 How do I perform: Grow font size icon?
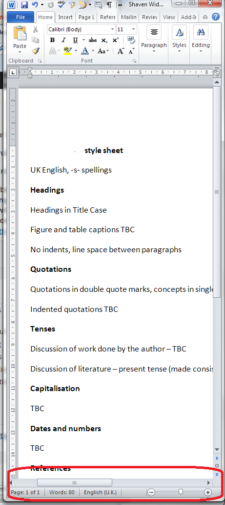tap(121, 51)
